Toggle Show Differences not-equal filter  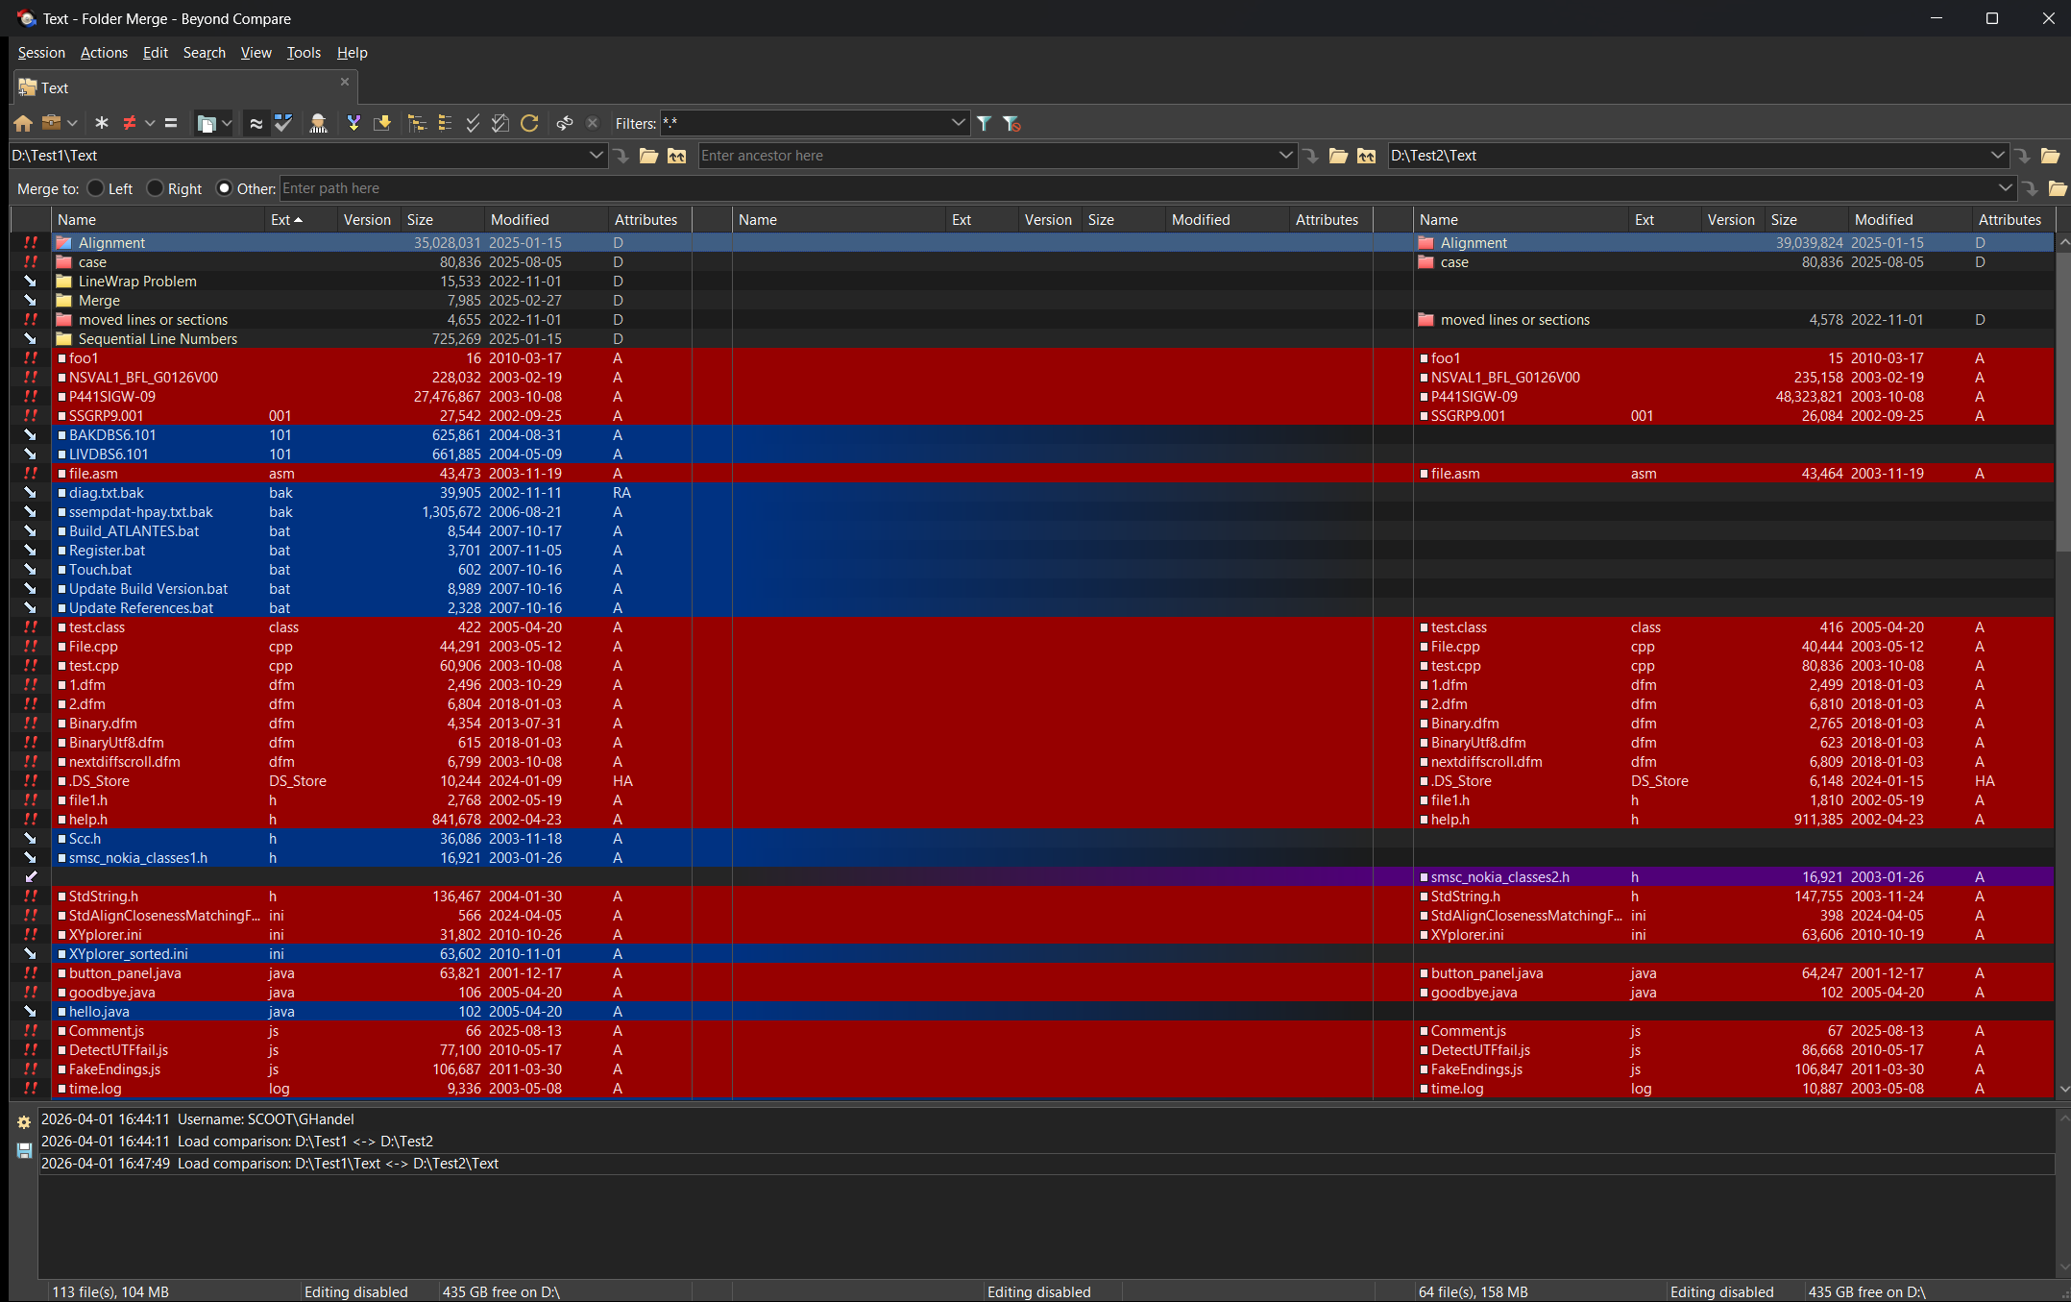[130, 123]
